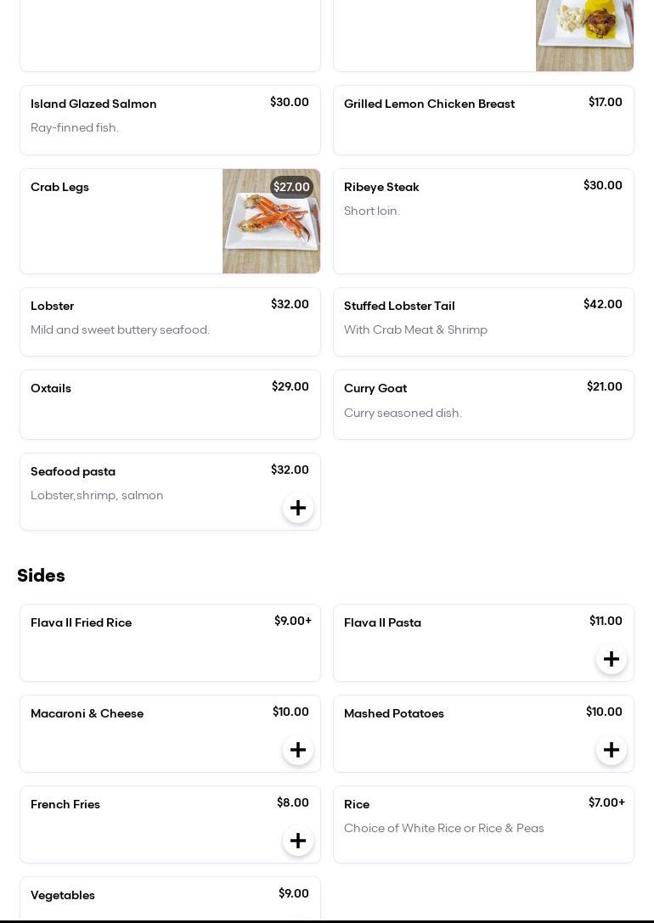This screenshot has width=654, height=923.
Task: Click the $27.00 Crab Legs price badge
Action: coord(291,187)
